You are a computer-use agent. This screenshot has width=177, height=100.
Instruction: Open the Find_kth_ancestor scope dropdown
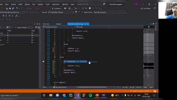coord(75,27)
